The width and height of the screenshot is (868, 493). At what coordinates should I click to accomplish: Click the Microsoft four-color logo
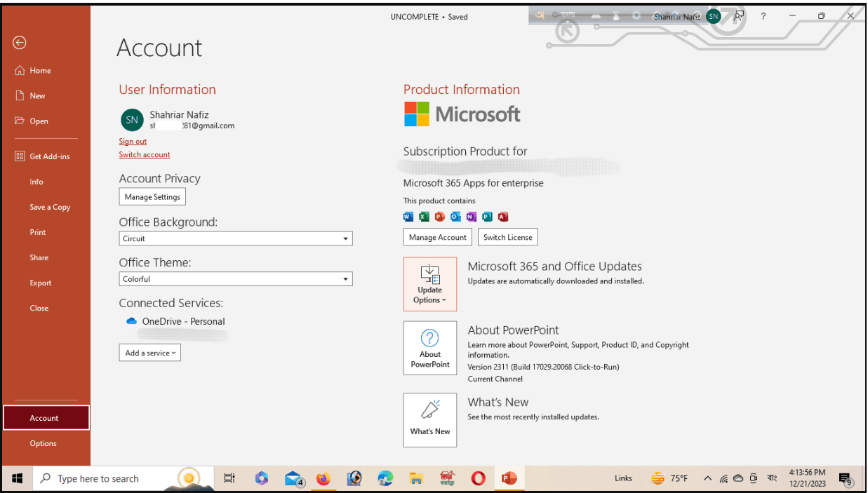pyautogui.click(x=416, y=114)
